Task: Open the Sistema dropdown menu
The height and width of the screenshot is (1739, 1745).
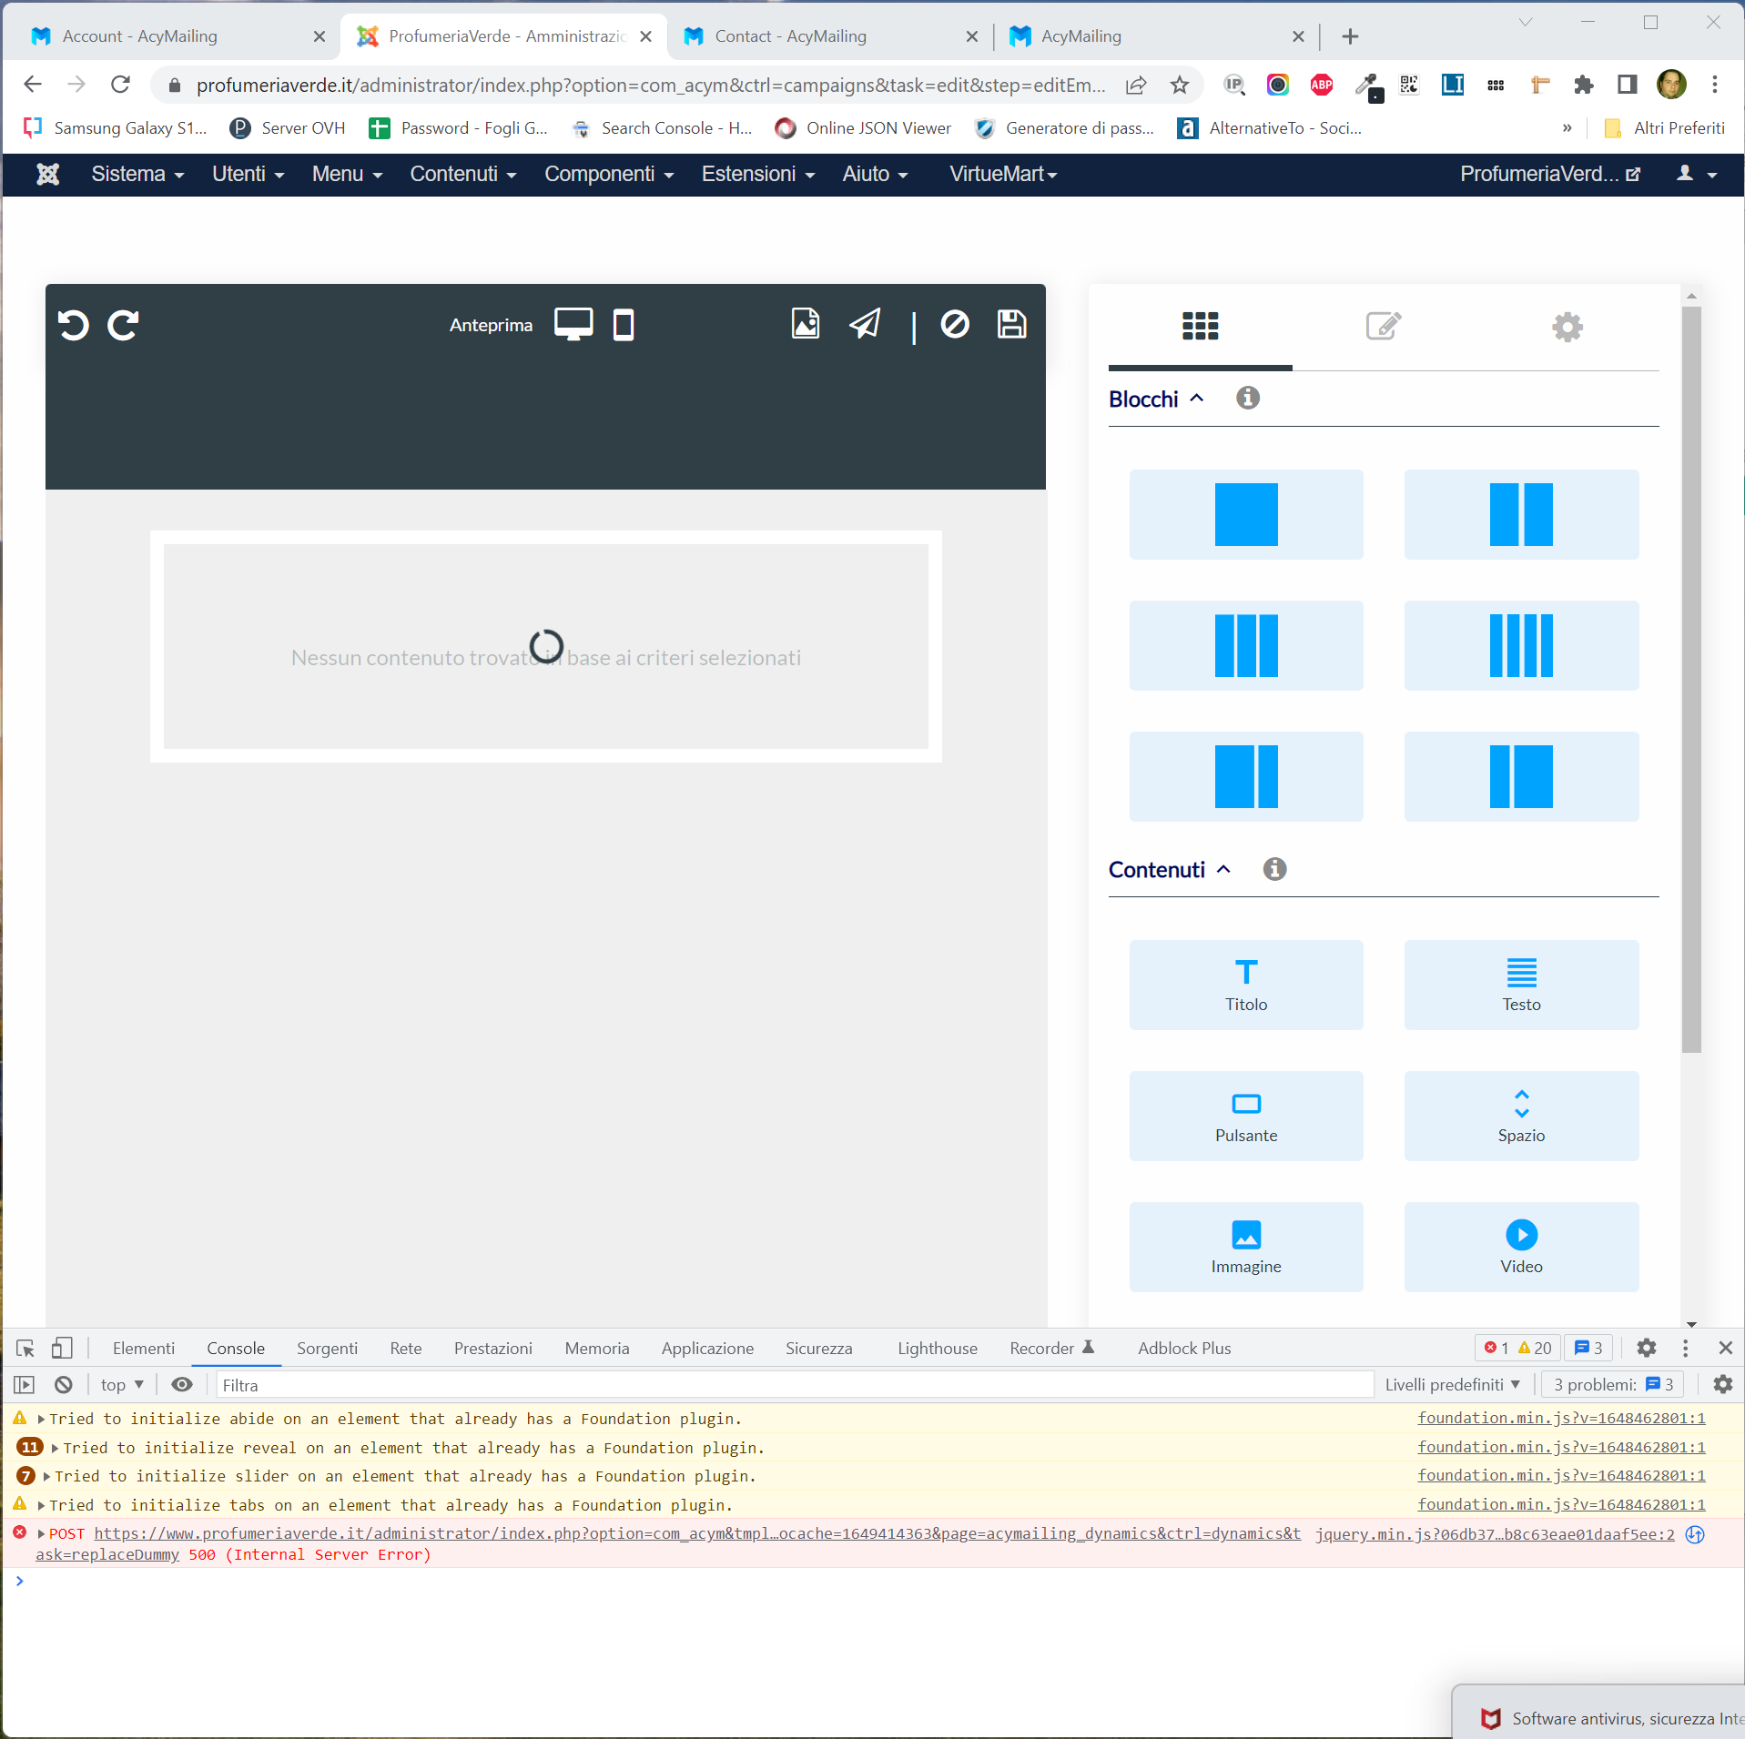Action: pos(137,174)
